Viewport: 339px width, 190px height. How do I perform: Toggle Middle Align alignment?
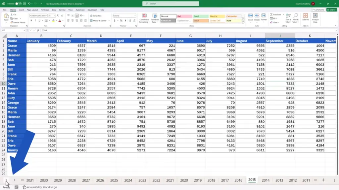tap(73, 16)
